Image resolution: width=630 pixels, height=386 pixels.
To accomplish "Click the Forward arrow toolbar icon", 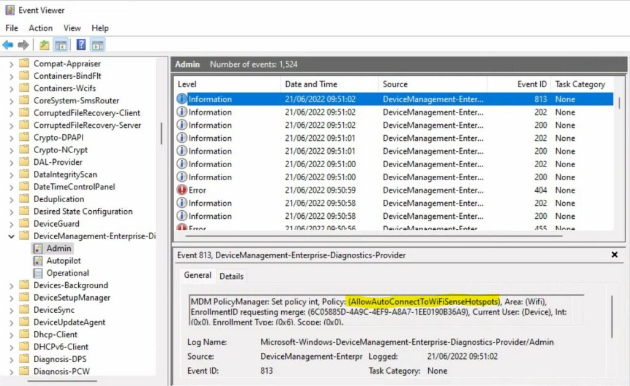I will pos(23,45).
